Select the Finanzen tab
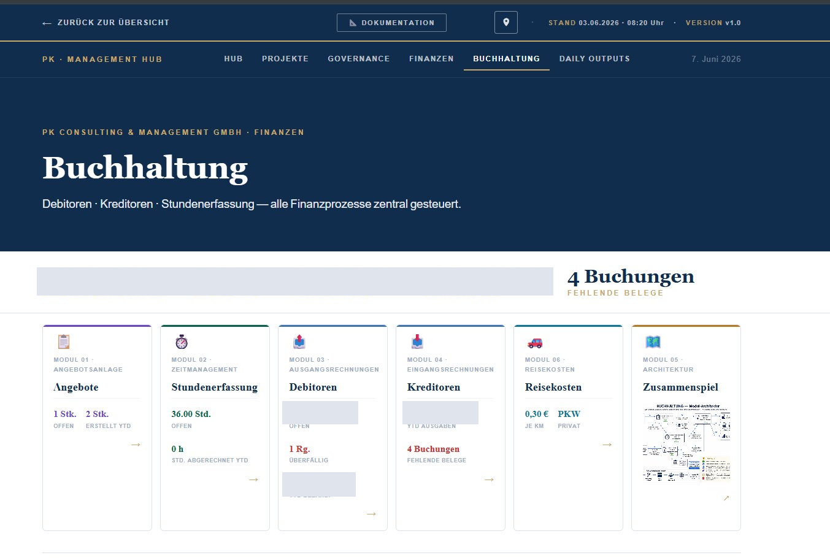This screenshot has height=558, width=830. pos(431,59)
